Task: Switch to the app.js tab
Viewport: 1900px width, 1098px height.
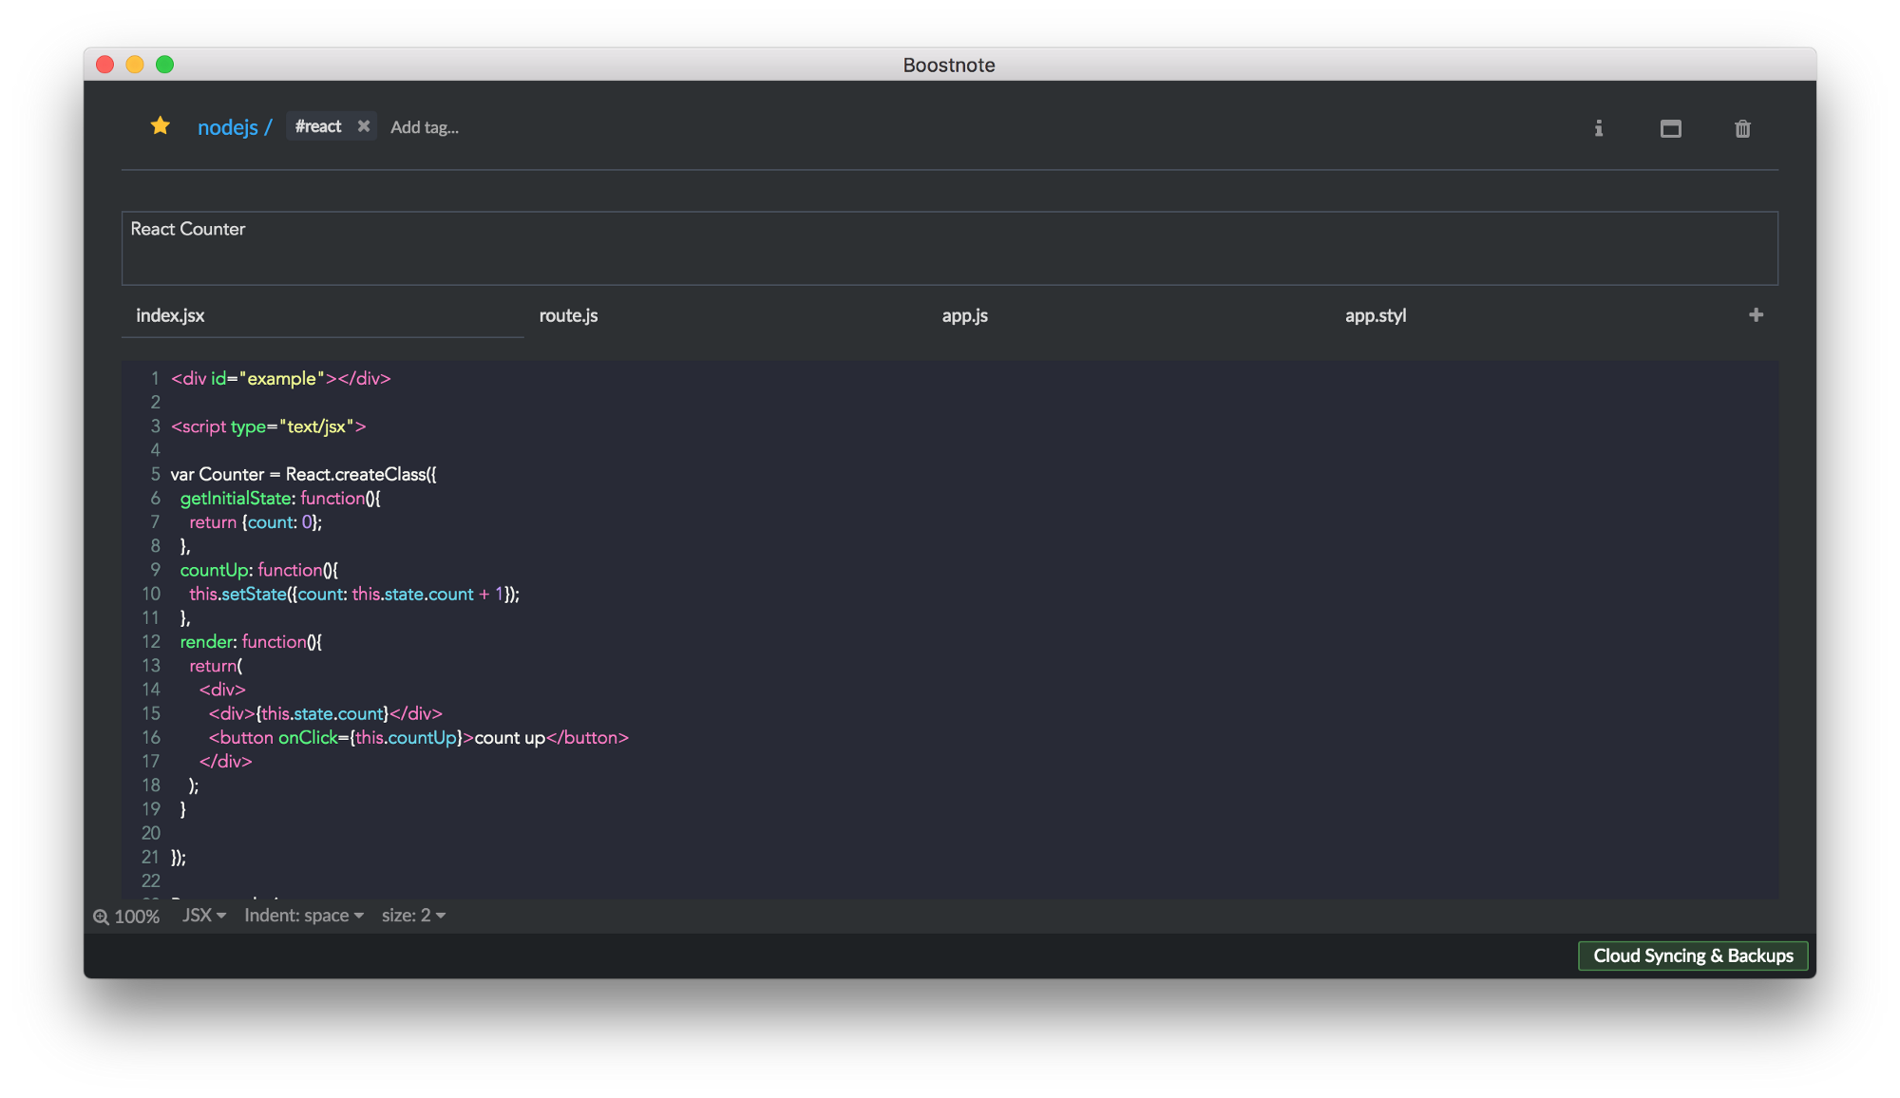Action: click(1129, 315)
